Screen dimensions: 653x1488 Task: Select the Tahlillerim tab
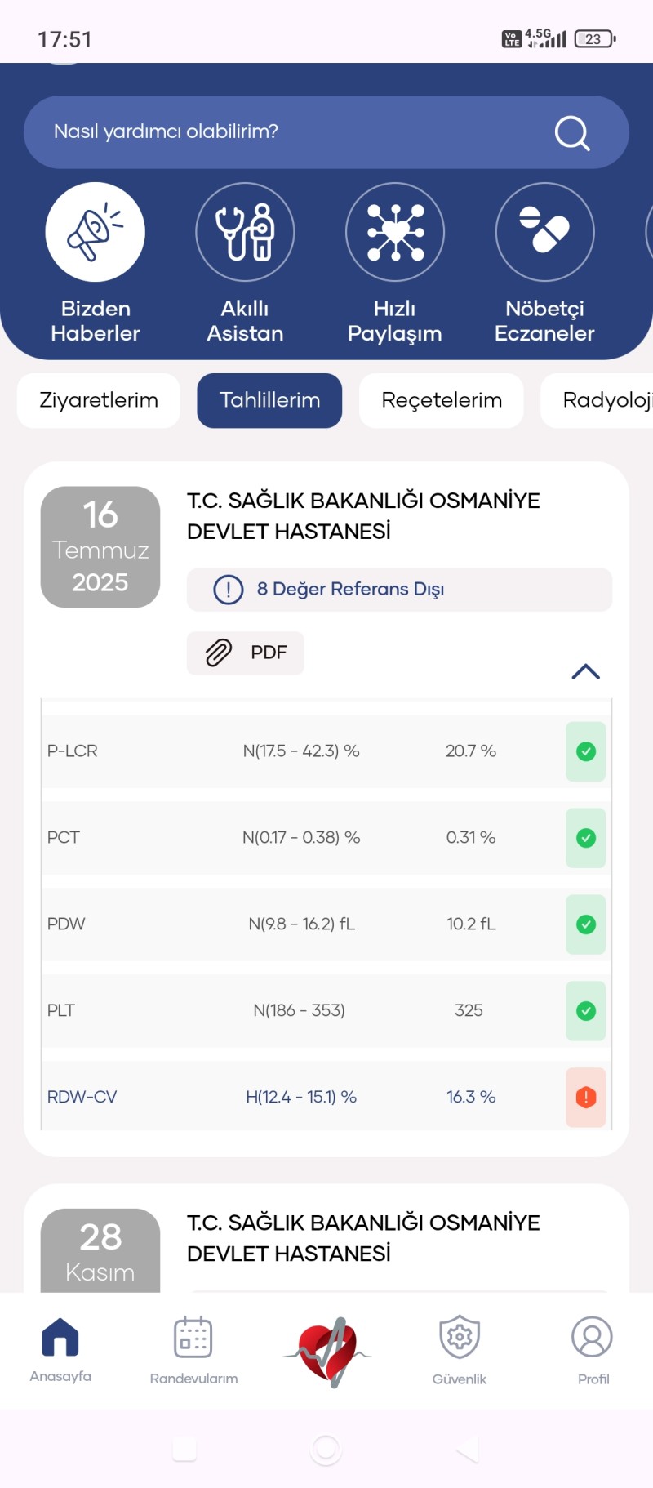(x=269, y=400)
